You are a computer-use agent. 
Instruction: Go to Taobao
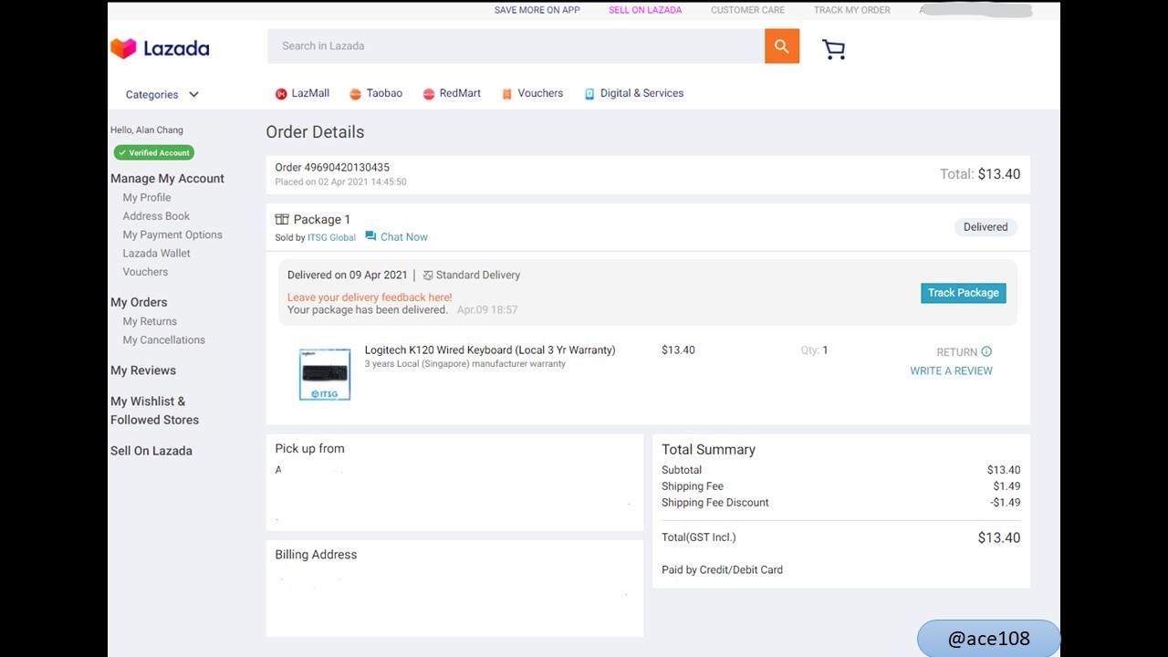click(x=384, y=93)
